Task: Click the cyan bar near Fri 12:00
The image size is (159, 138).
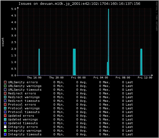Action: coord(141,62)
